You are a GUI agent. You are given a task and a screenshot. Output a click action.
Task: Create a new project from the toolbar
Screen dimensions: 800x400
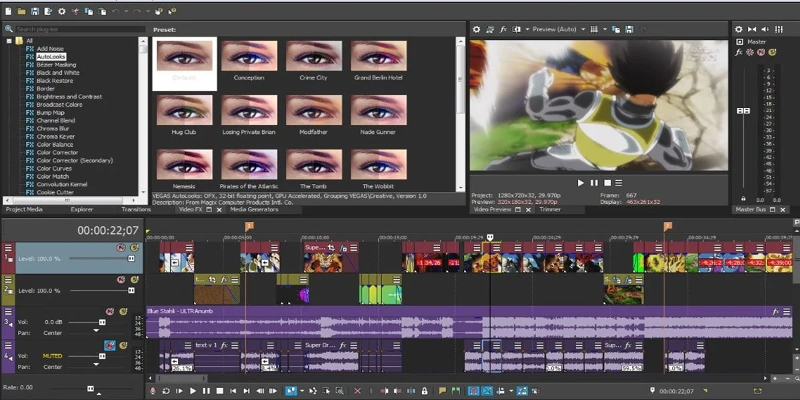point(8,11)
